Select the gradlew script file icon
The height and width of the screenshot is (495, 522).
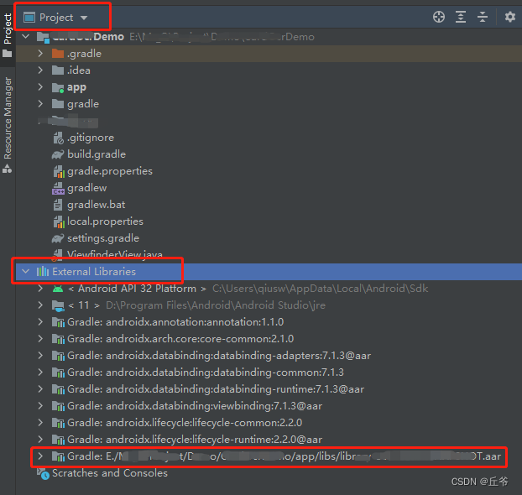[58, 188]
